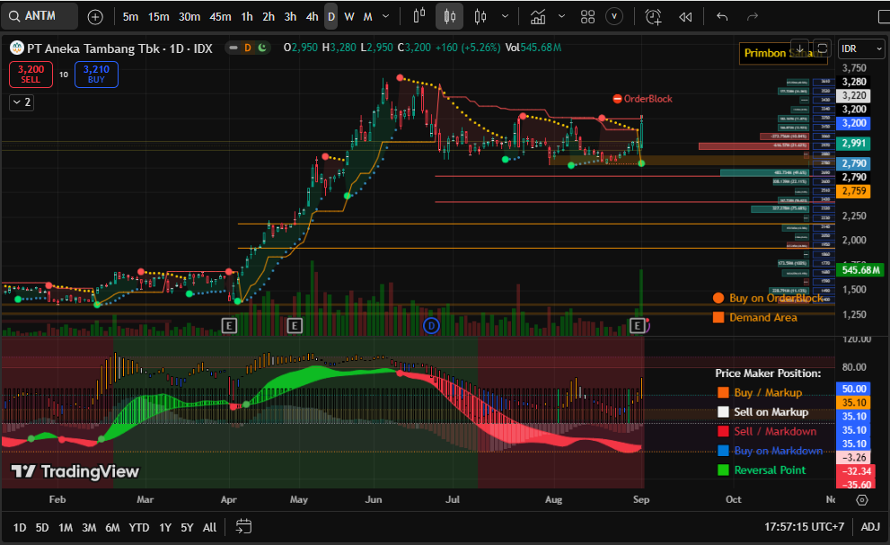Select the weekly W timeframe
Image resolution: width=890 pixels, height=545 pixels.
click(349, 17)
